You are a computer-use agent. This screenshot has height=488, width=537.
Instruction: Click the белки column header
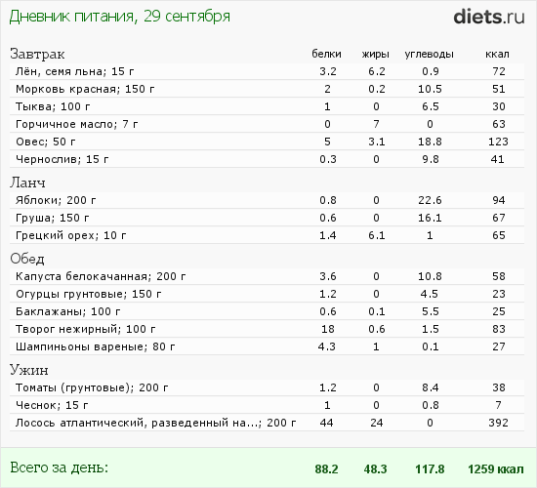tap(326, 54)
